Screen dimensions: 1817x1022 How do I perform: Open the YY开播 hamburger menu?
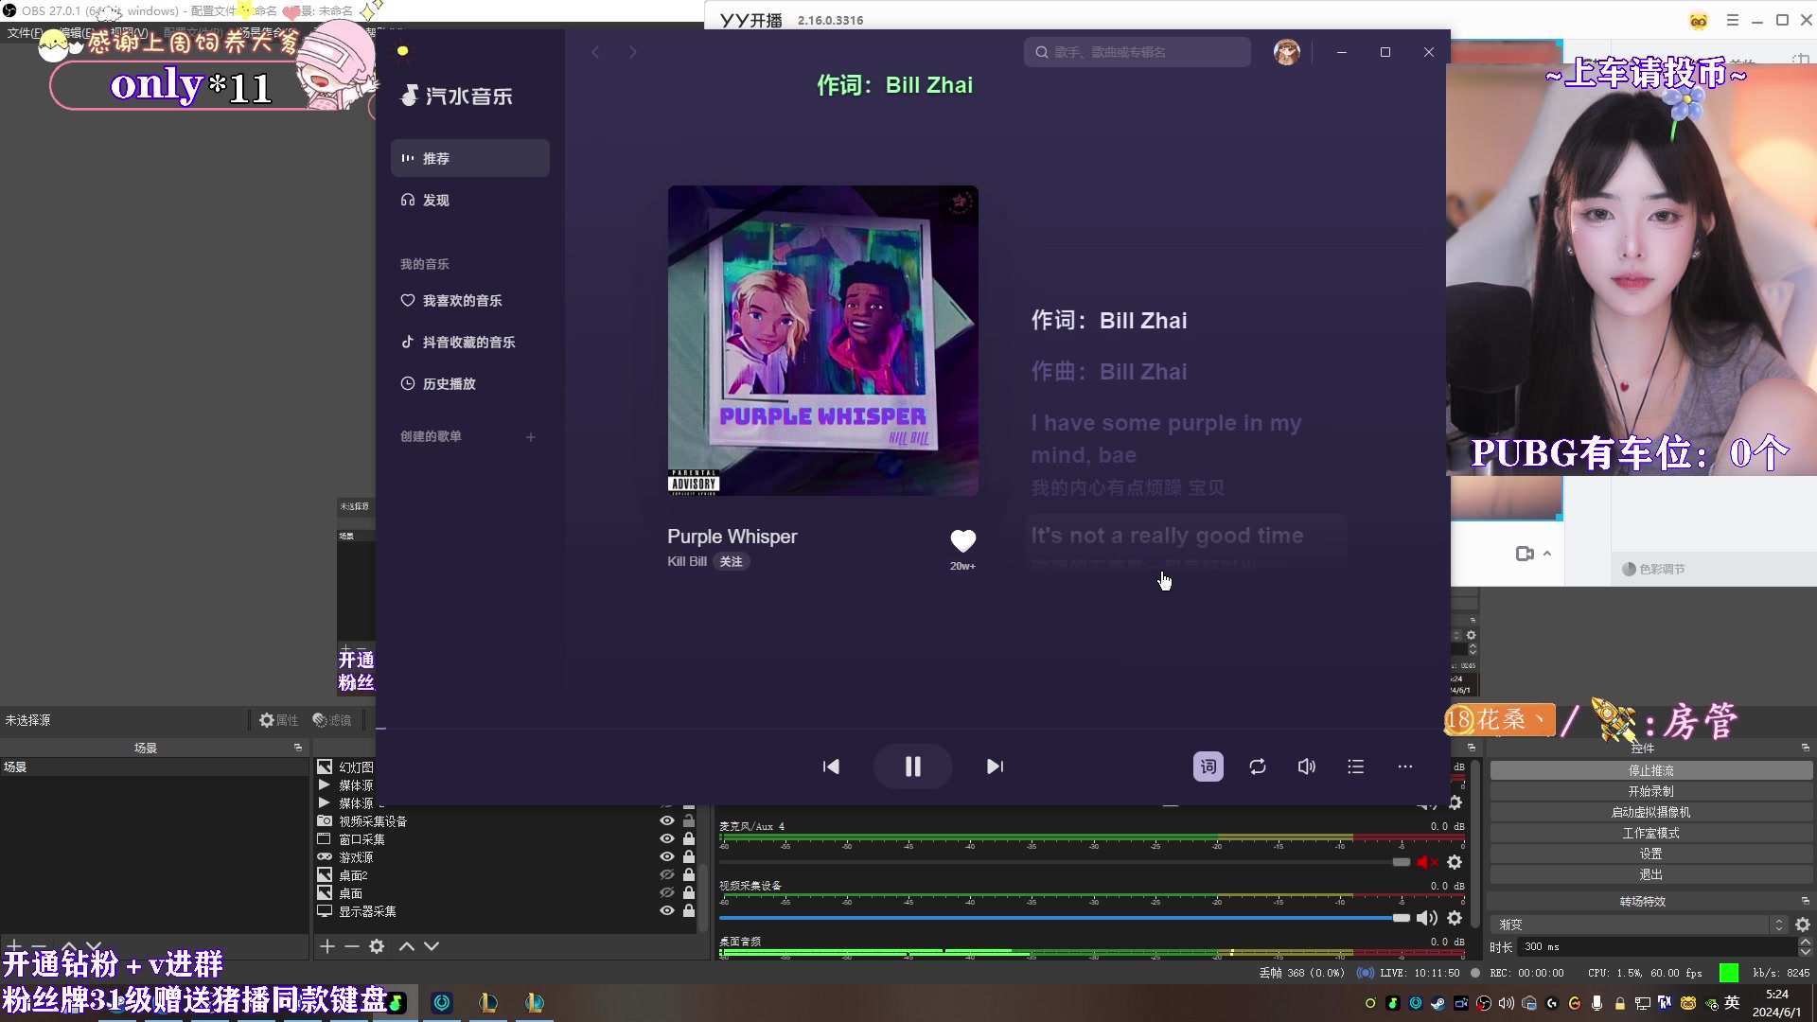pyautogui.click(x=1733, y=20)
